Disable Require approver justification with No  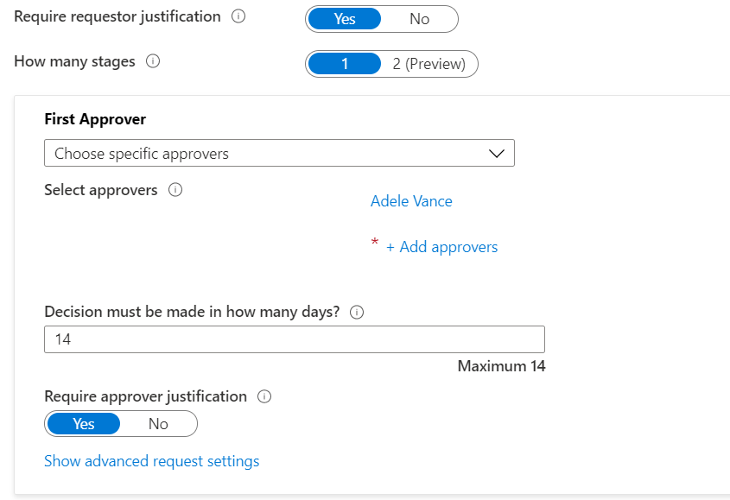tap(158, 424)
